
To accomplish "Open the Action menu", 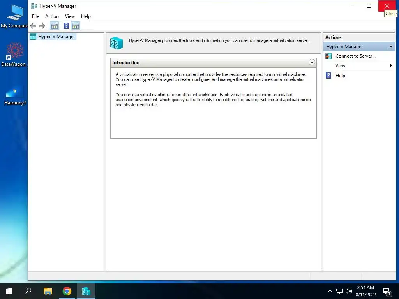I will (52, 16).
